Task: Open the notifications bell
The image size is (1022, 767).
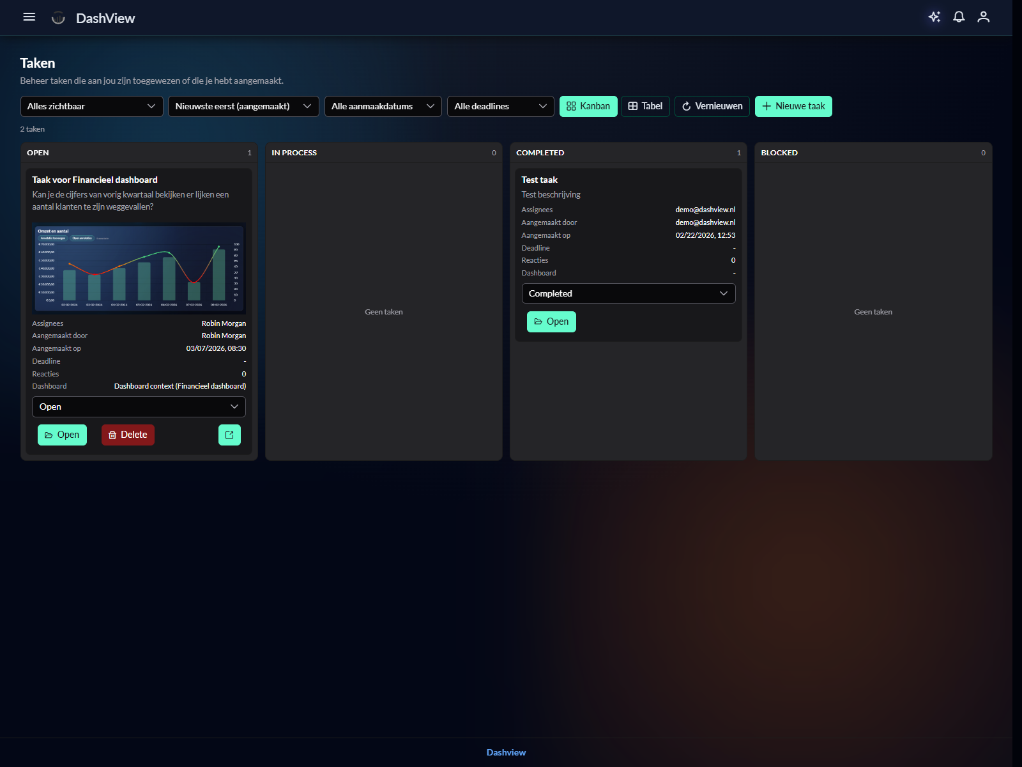Action: (x=959, y=17)
